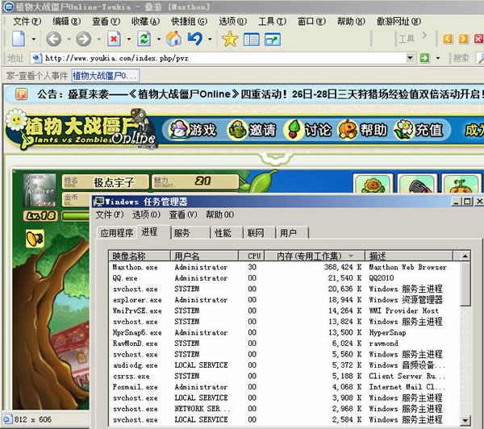
Task: Expand the Go button dropdown arrow
Action: 438,58
